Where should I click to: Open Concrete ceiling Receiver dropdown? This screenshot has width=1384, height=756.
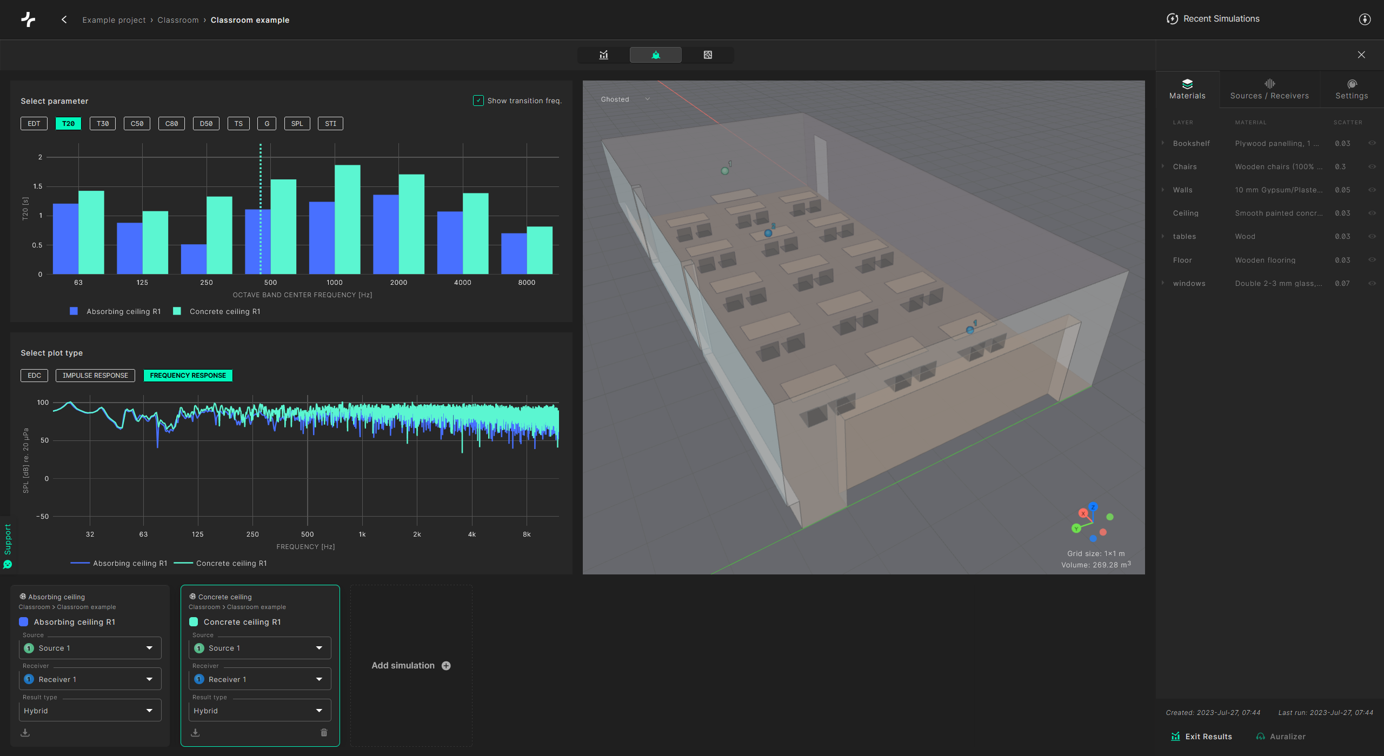point(260,679)
